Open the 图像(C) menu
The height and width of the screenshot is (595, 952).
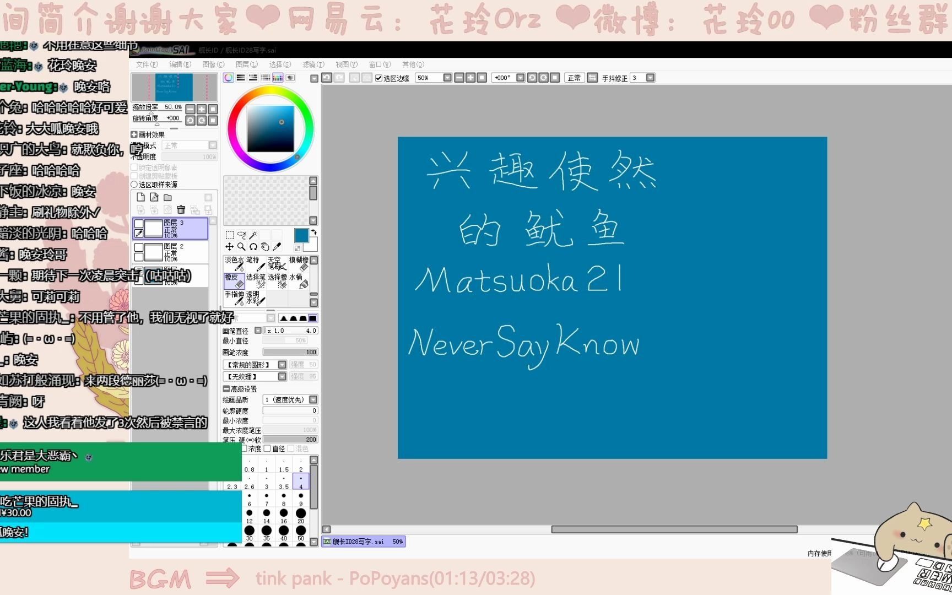(213, 64)
